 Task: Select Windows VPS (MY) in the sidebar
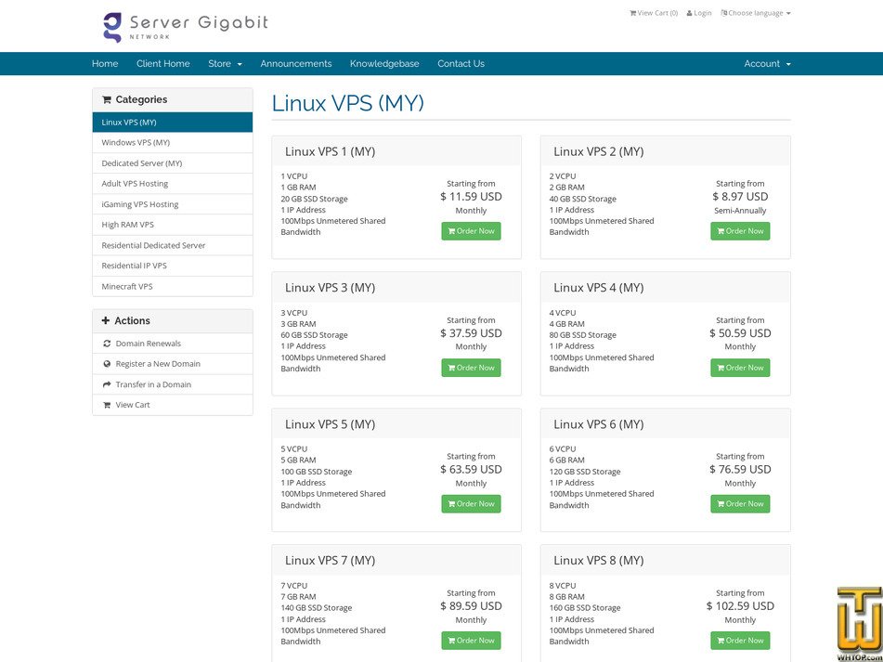point(137,142)
